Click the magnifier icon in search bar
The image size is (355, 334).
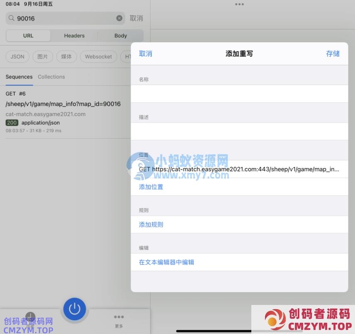11,18
